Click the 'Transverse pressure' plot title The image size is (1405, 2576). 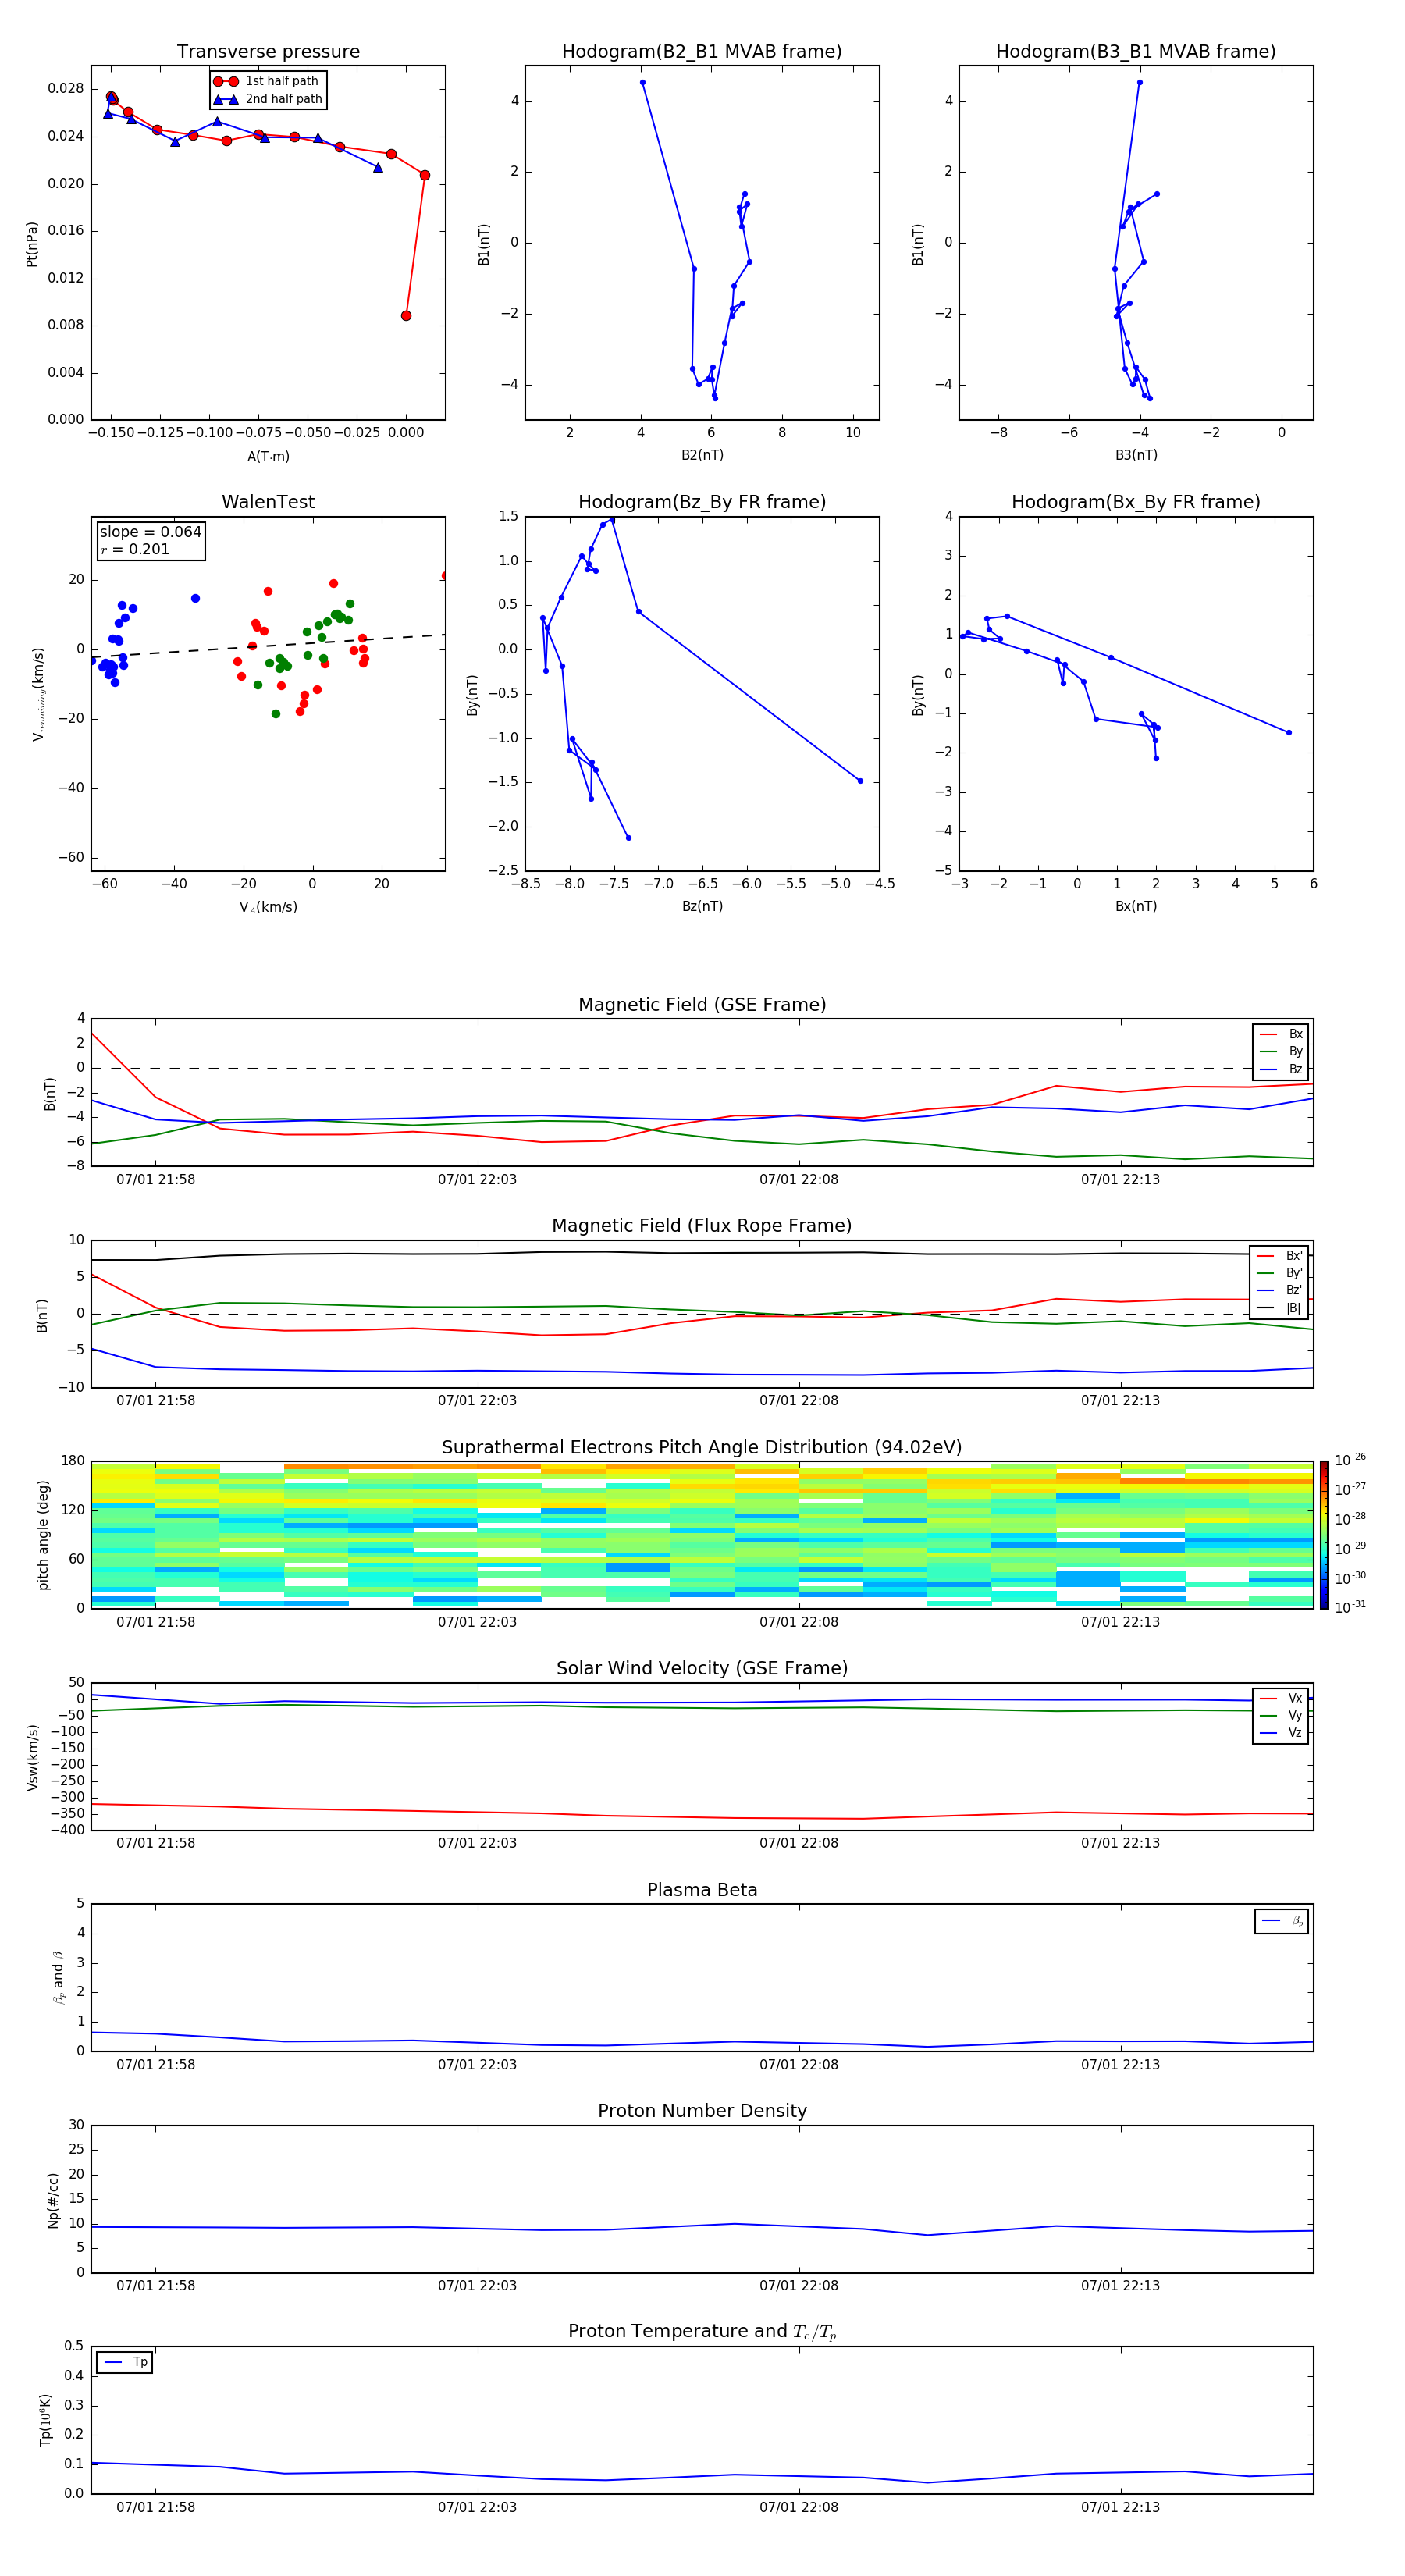click(x=268, y=51)
